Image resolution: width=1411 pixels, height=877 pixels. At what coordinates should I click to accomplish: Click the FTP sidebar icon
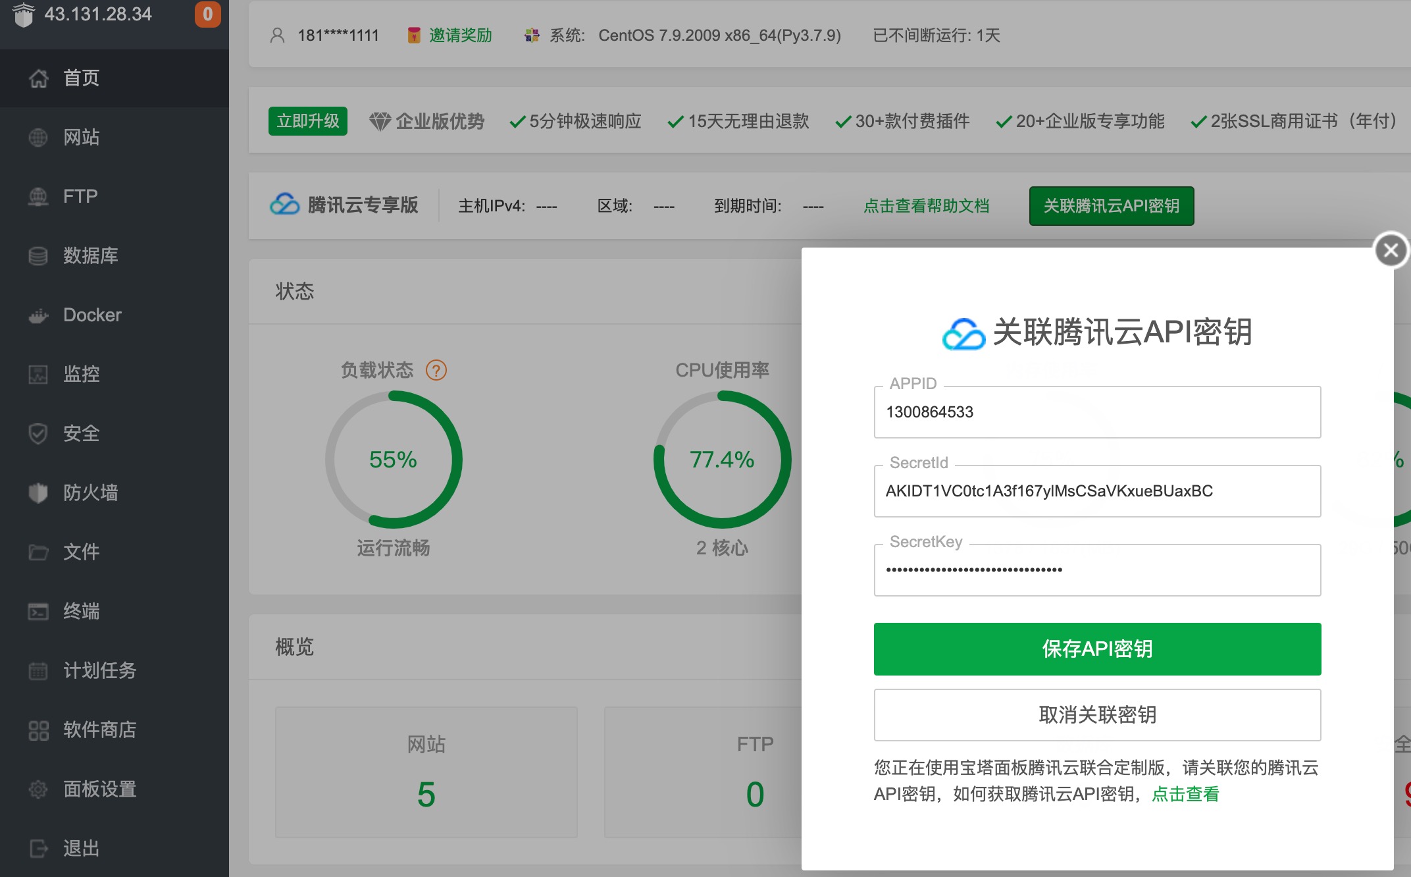point(38,197)
